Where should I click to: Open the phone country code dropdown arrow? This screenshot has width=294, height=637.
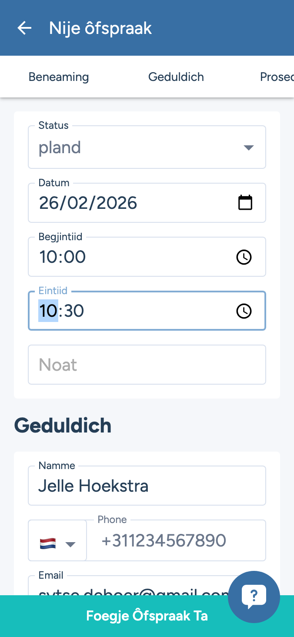(x=70, y=544)
